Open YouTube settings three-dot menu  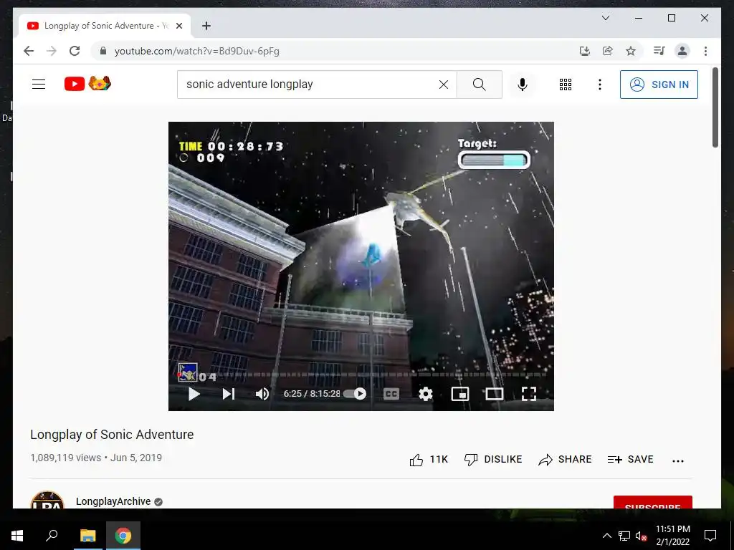click(x=600, y=85)
